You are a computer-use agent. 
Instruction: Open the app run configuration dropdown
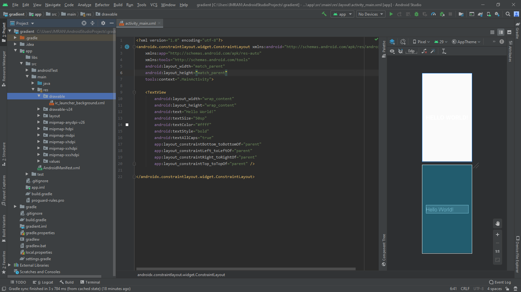(342, 14)
